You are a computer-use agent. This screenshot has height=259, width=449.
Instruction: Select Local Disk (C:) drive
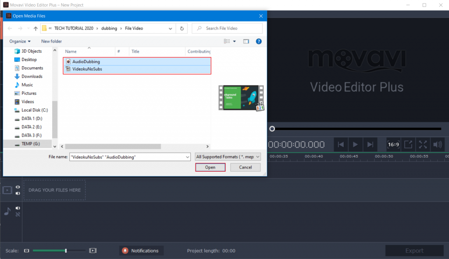[34, 110]
